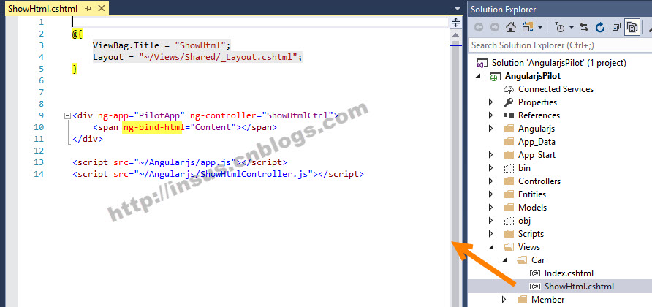This screenshot has width=652, height=307.
Task: Click the app.js script source line
Action: pyautogui.click(x=180, y=162)
